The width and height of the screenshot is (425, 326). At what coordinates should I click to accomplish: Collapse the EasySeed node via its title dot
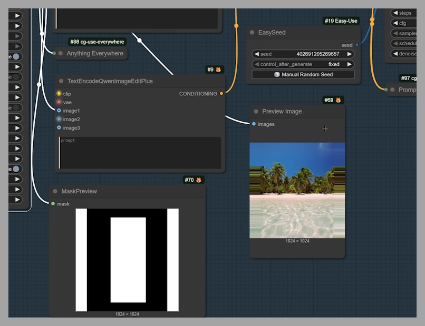click(x=252, y=33)
